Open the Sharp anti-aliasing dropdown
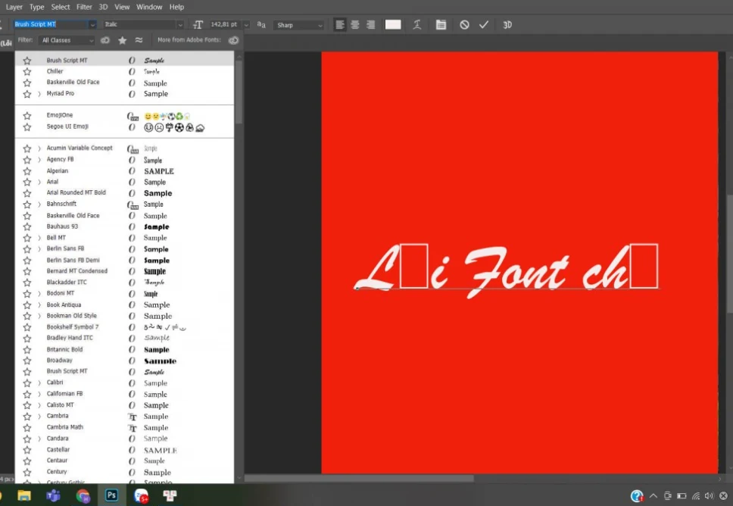Image resolution: width=733 pixels, height=506 pixels. pos(299,25)
